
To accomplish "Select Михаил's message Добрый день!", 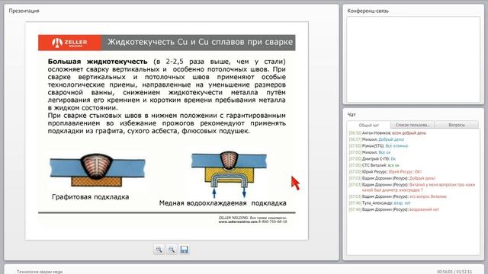I will pos(391,139).
